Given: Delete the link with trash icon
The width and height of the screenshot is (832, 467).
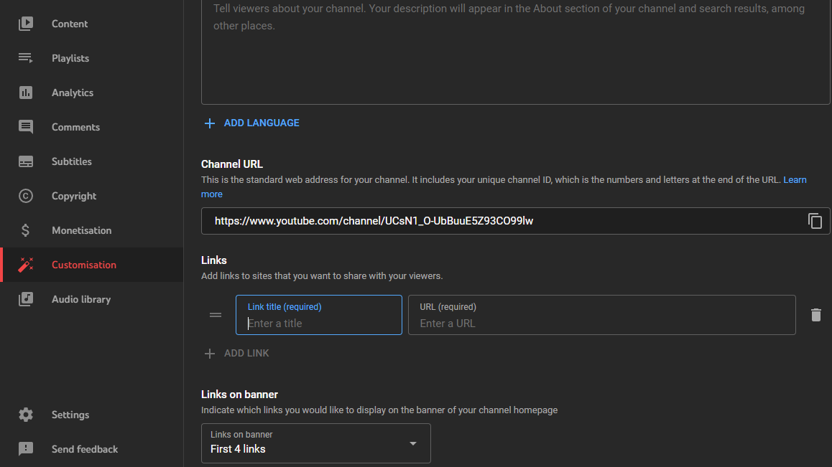Looking at the screenshot, I should [816, 315].
